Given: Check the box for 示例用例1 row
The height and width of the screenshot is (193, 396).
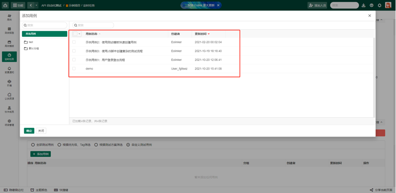Looking at the screenshot, I should pos(74,60).
